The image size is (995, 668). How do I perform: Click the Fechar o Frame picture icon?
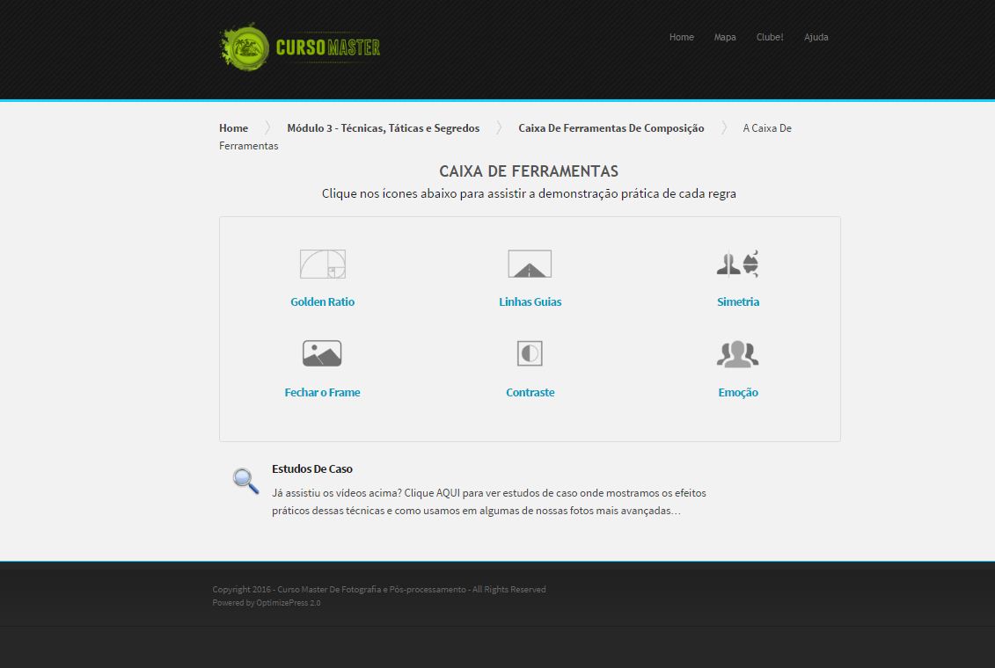point(322,353)
